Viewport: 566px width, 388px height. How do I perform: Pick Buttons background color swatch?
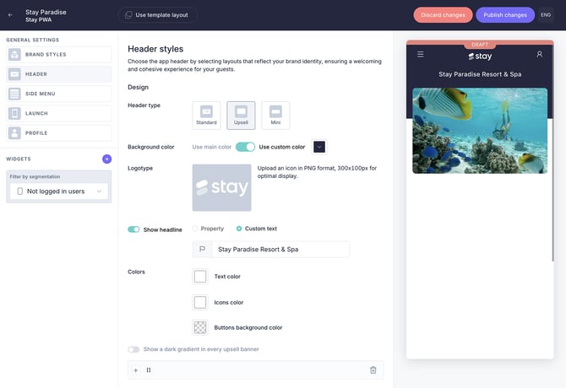pyautogui.click(x=200, y=327)
